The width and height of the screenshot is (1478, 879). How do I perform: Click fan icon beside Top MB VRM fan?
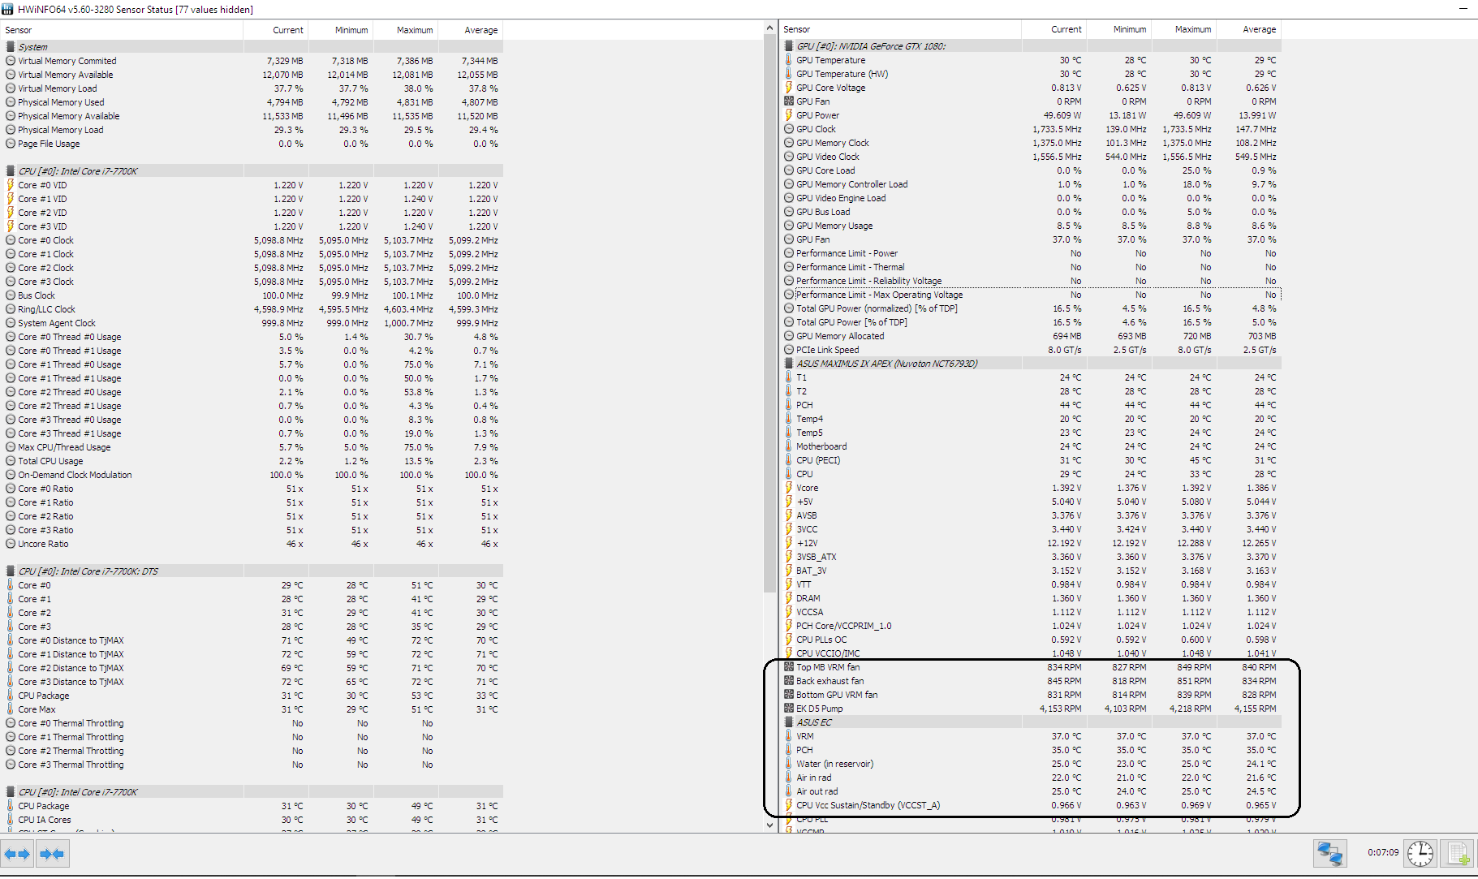click(x=789, y=667)
